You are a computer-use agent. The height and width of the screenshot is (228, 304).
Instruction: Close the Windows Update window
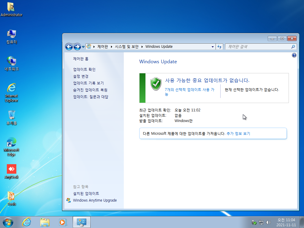click(x=292, y=38)
